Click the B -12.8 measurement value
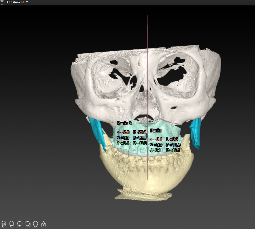255x229 pixels. pyautogui.click(x=140, y=138)
